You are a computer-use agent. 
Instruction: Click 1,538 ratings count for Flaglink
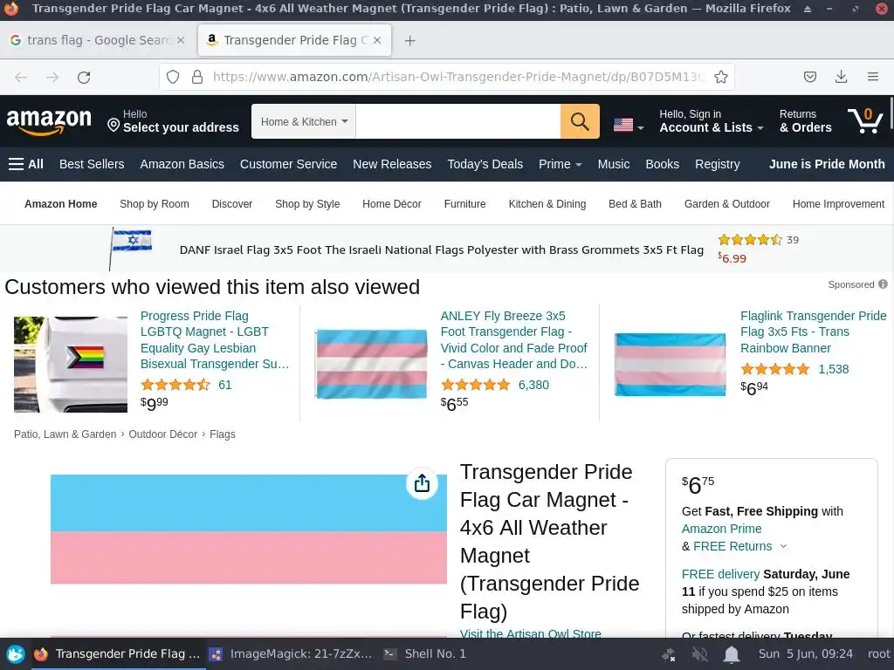(x=834, y=369)
